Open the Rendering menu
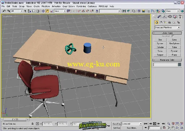Image resolution: width=185 pixels, height=131 pixels. coord(81,6)
